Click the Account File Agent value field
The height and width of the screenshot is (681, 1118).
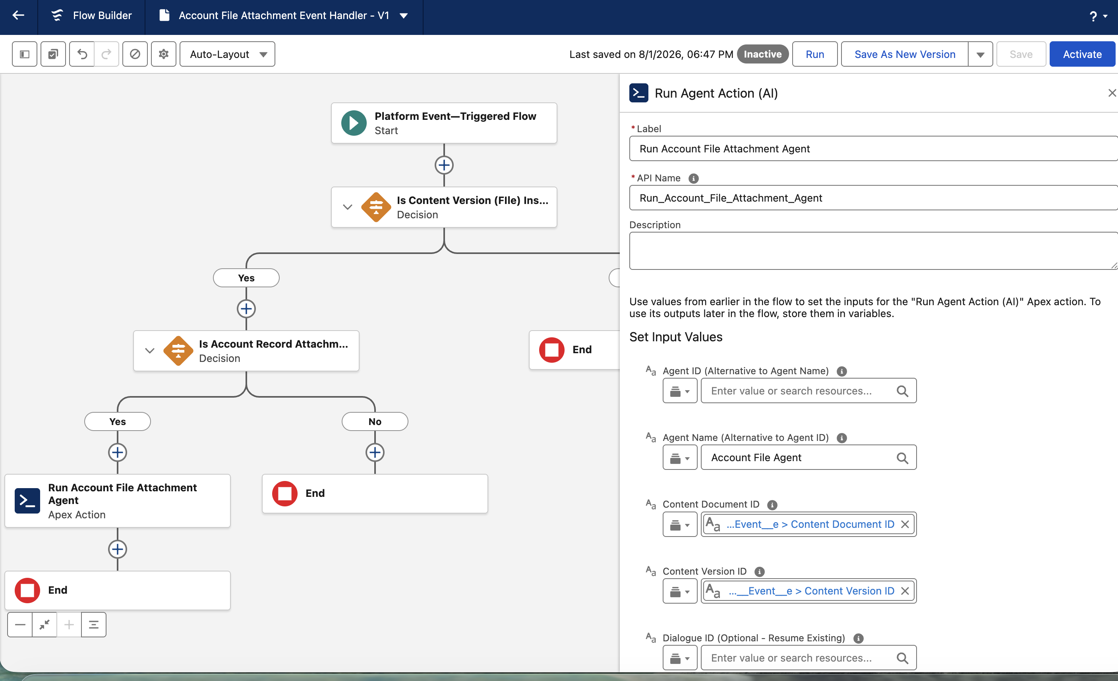click(x=809, y=458)
